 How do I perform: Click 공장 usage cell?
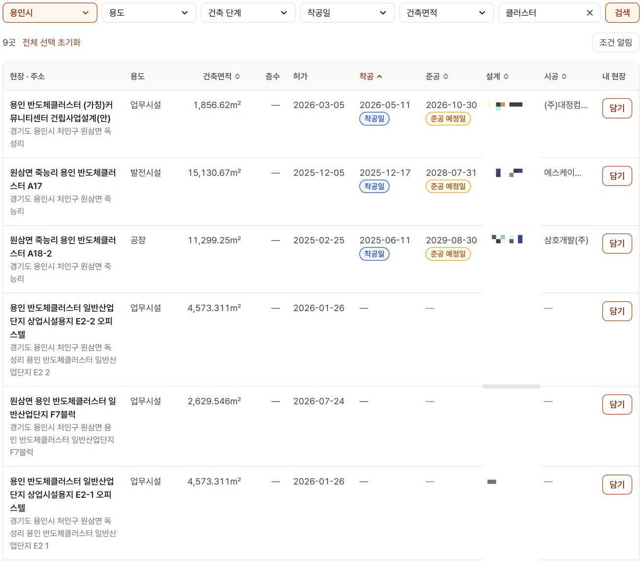(138, 241)
